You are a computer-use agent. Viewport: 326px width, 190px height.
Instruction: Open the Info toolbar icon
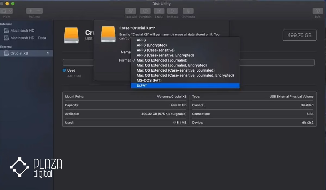[x=318, y=11]
